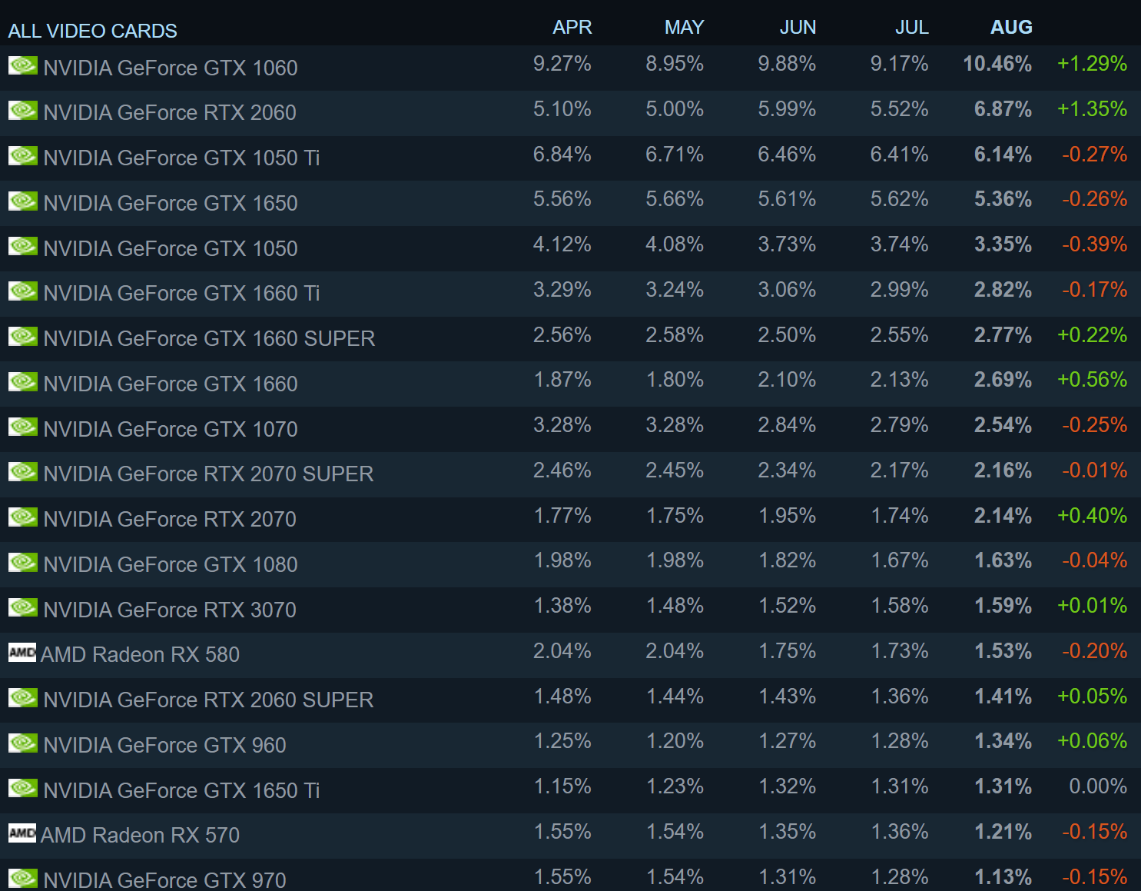This screenshot has height=891, width=1141.
Task: Click the NVIDIA logo beside GTX 960
Action: pyautogui.click(x=22, y=743)
